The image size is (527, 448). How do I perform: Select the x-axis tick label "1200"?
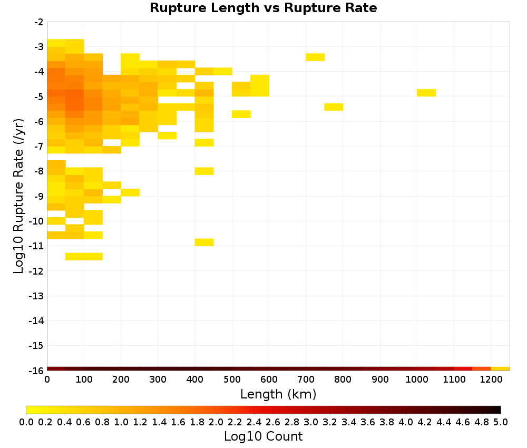click(491, 379)
